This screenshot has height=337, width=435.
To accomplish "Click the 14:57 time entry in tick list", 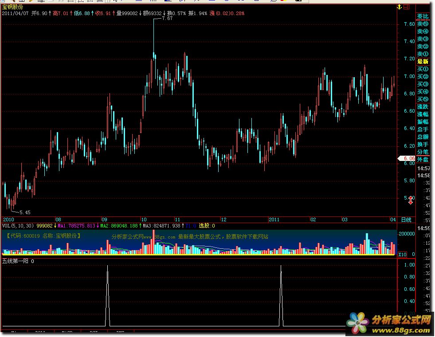I will pos(423,168).
